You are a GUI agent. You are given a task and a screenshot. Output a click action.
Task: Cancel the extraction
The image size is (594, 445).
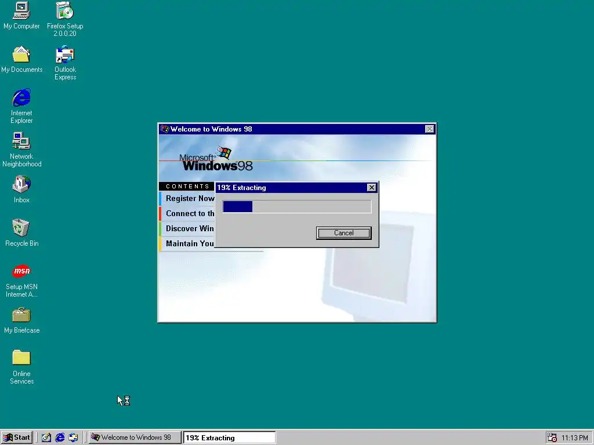[x=343, y=233]
